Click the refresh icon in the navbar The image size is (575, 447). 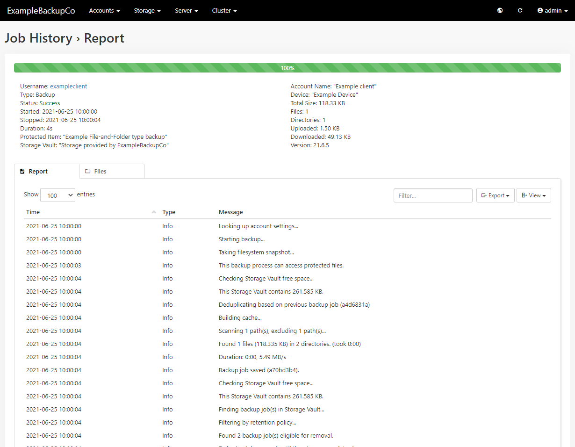pos(520,10)
